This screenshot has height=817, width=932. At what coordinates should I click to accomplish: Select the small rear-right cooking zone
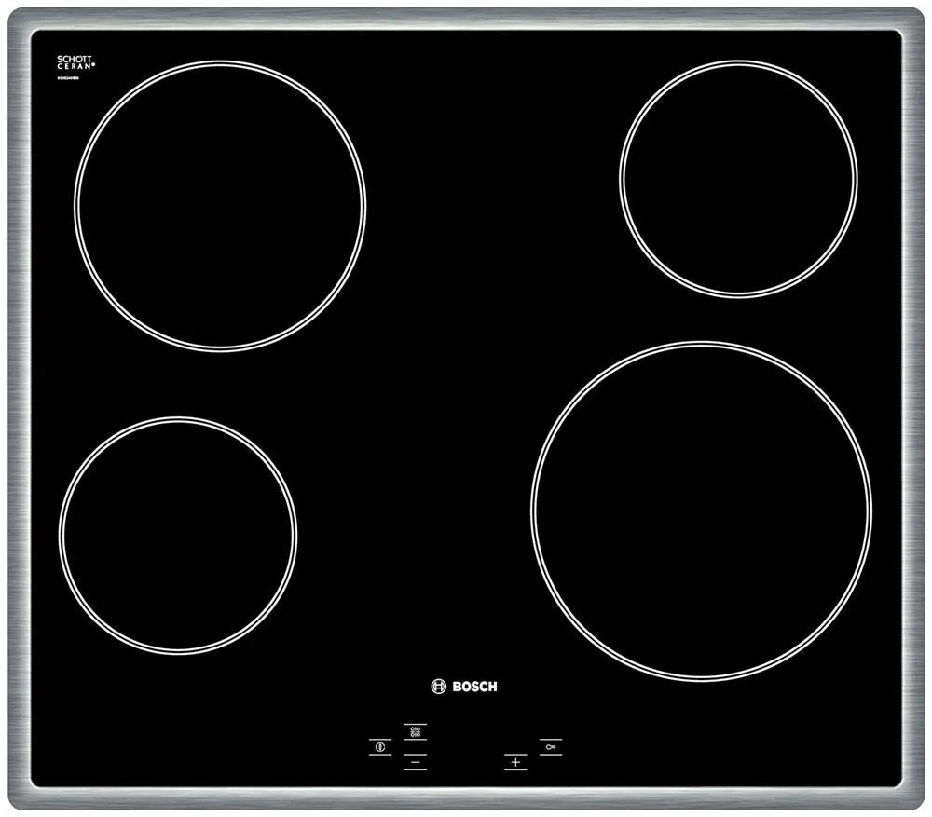[x=738, y=179]
